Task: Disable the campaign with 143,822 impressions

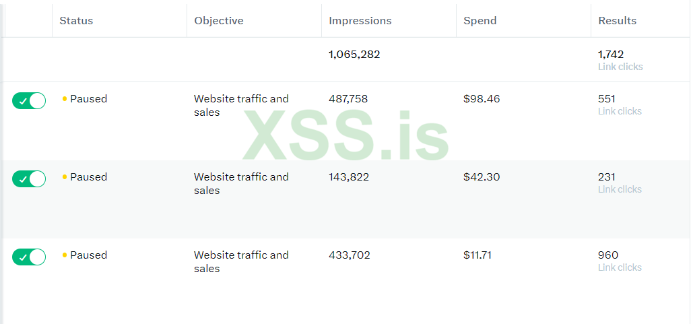Action: pyautogui.click(x=29, y=179)
